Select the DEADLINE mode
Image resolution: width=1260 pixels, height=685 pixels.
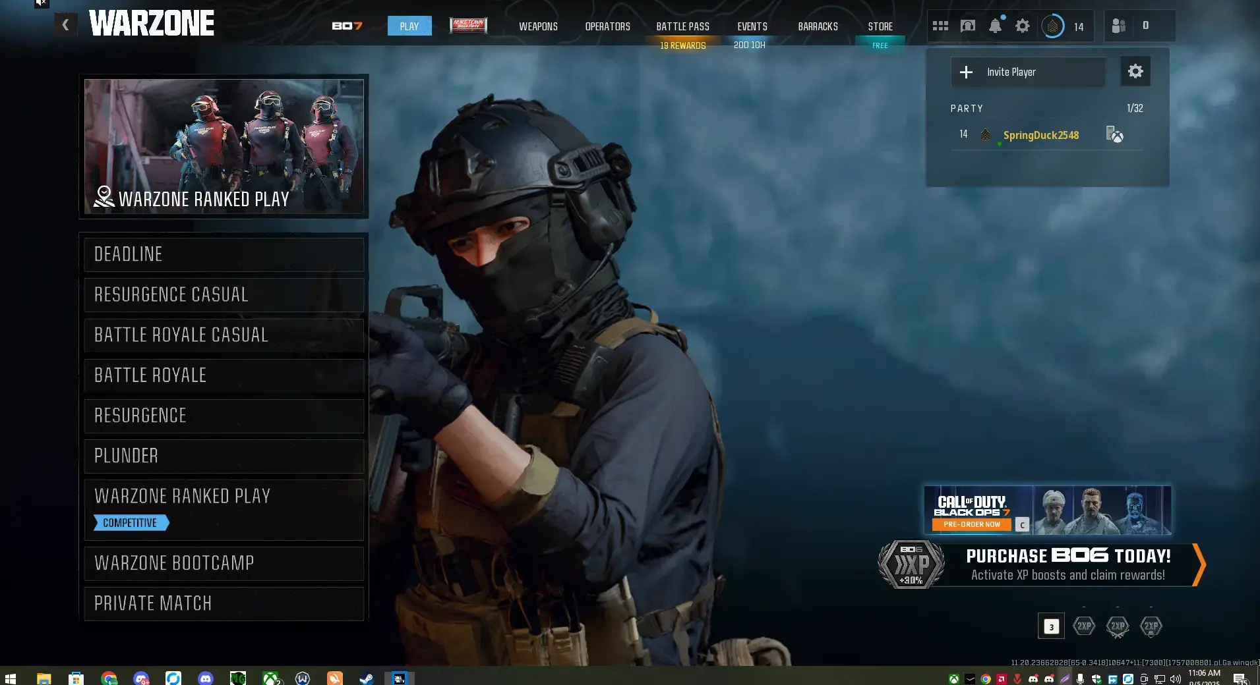pyautogui.click(x=224, y=254)
